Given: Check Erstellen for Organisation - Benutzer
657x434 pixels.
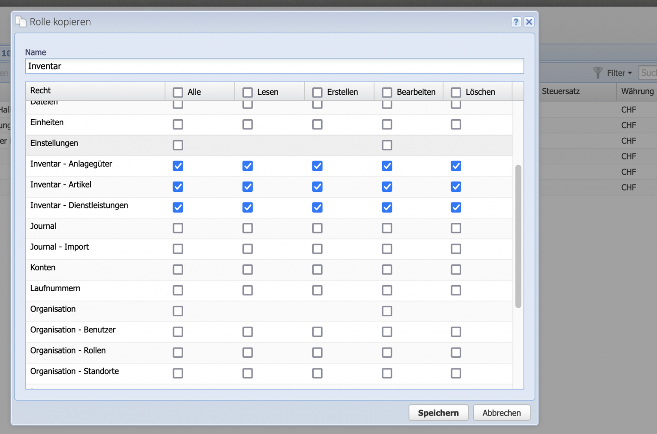Looking at the screenshot, I should click(317, 332).
